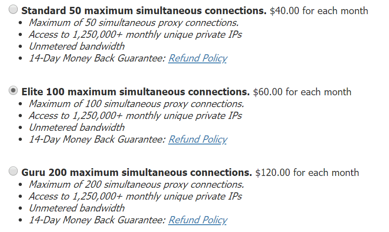Choose the Guru 200 connections radio button
389x232 pixels.
[x=14, y=172]
